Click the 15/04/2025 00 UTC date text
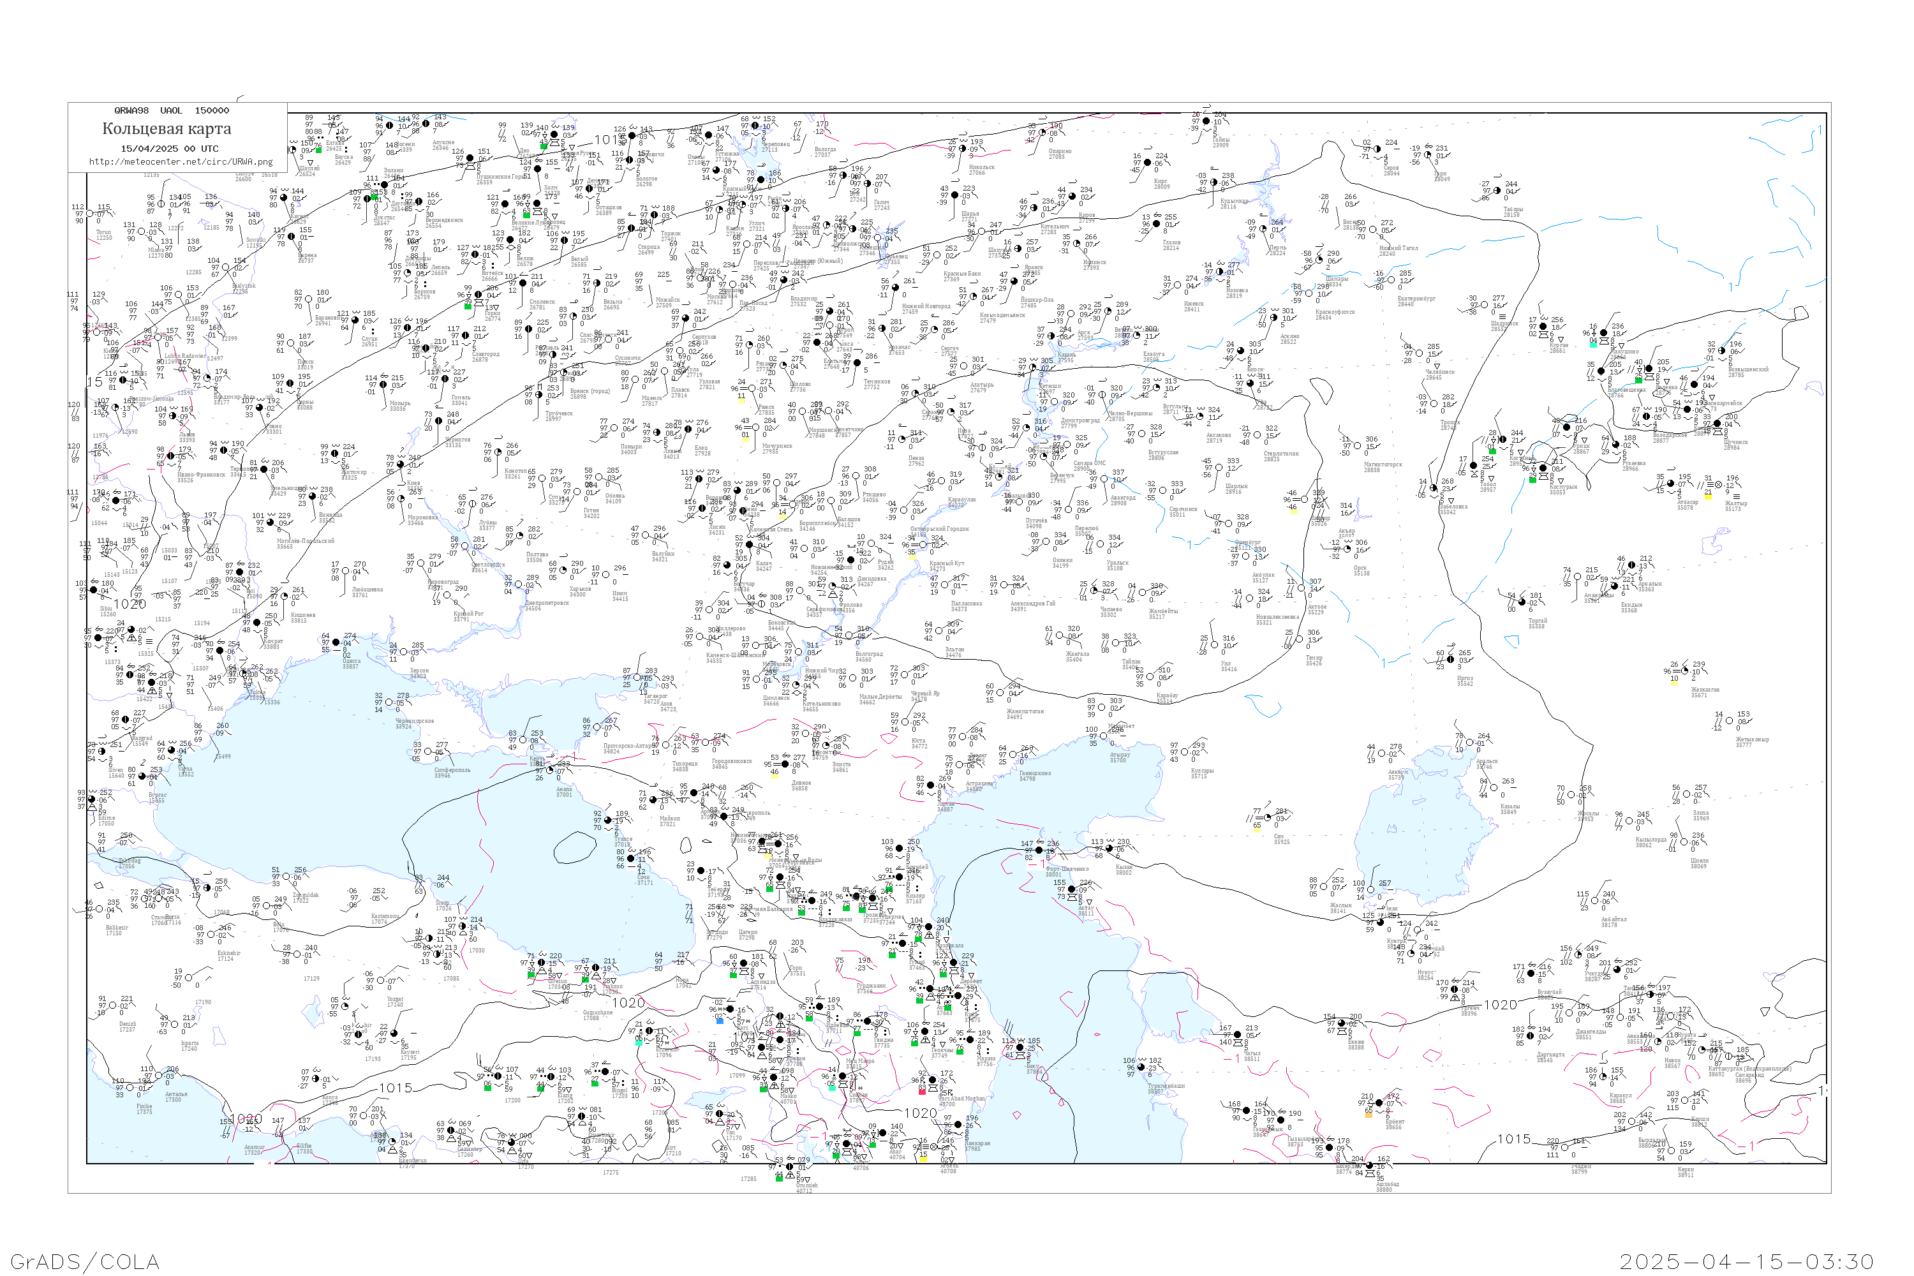The image size is (1914, 1276). point(169,148)
